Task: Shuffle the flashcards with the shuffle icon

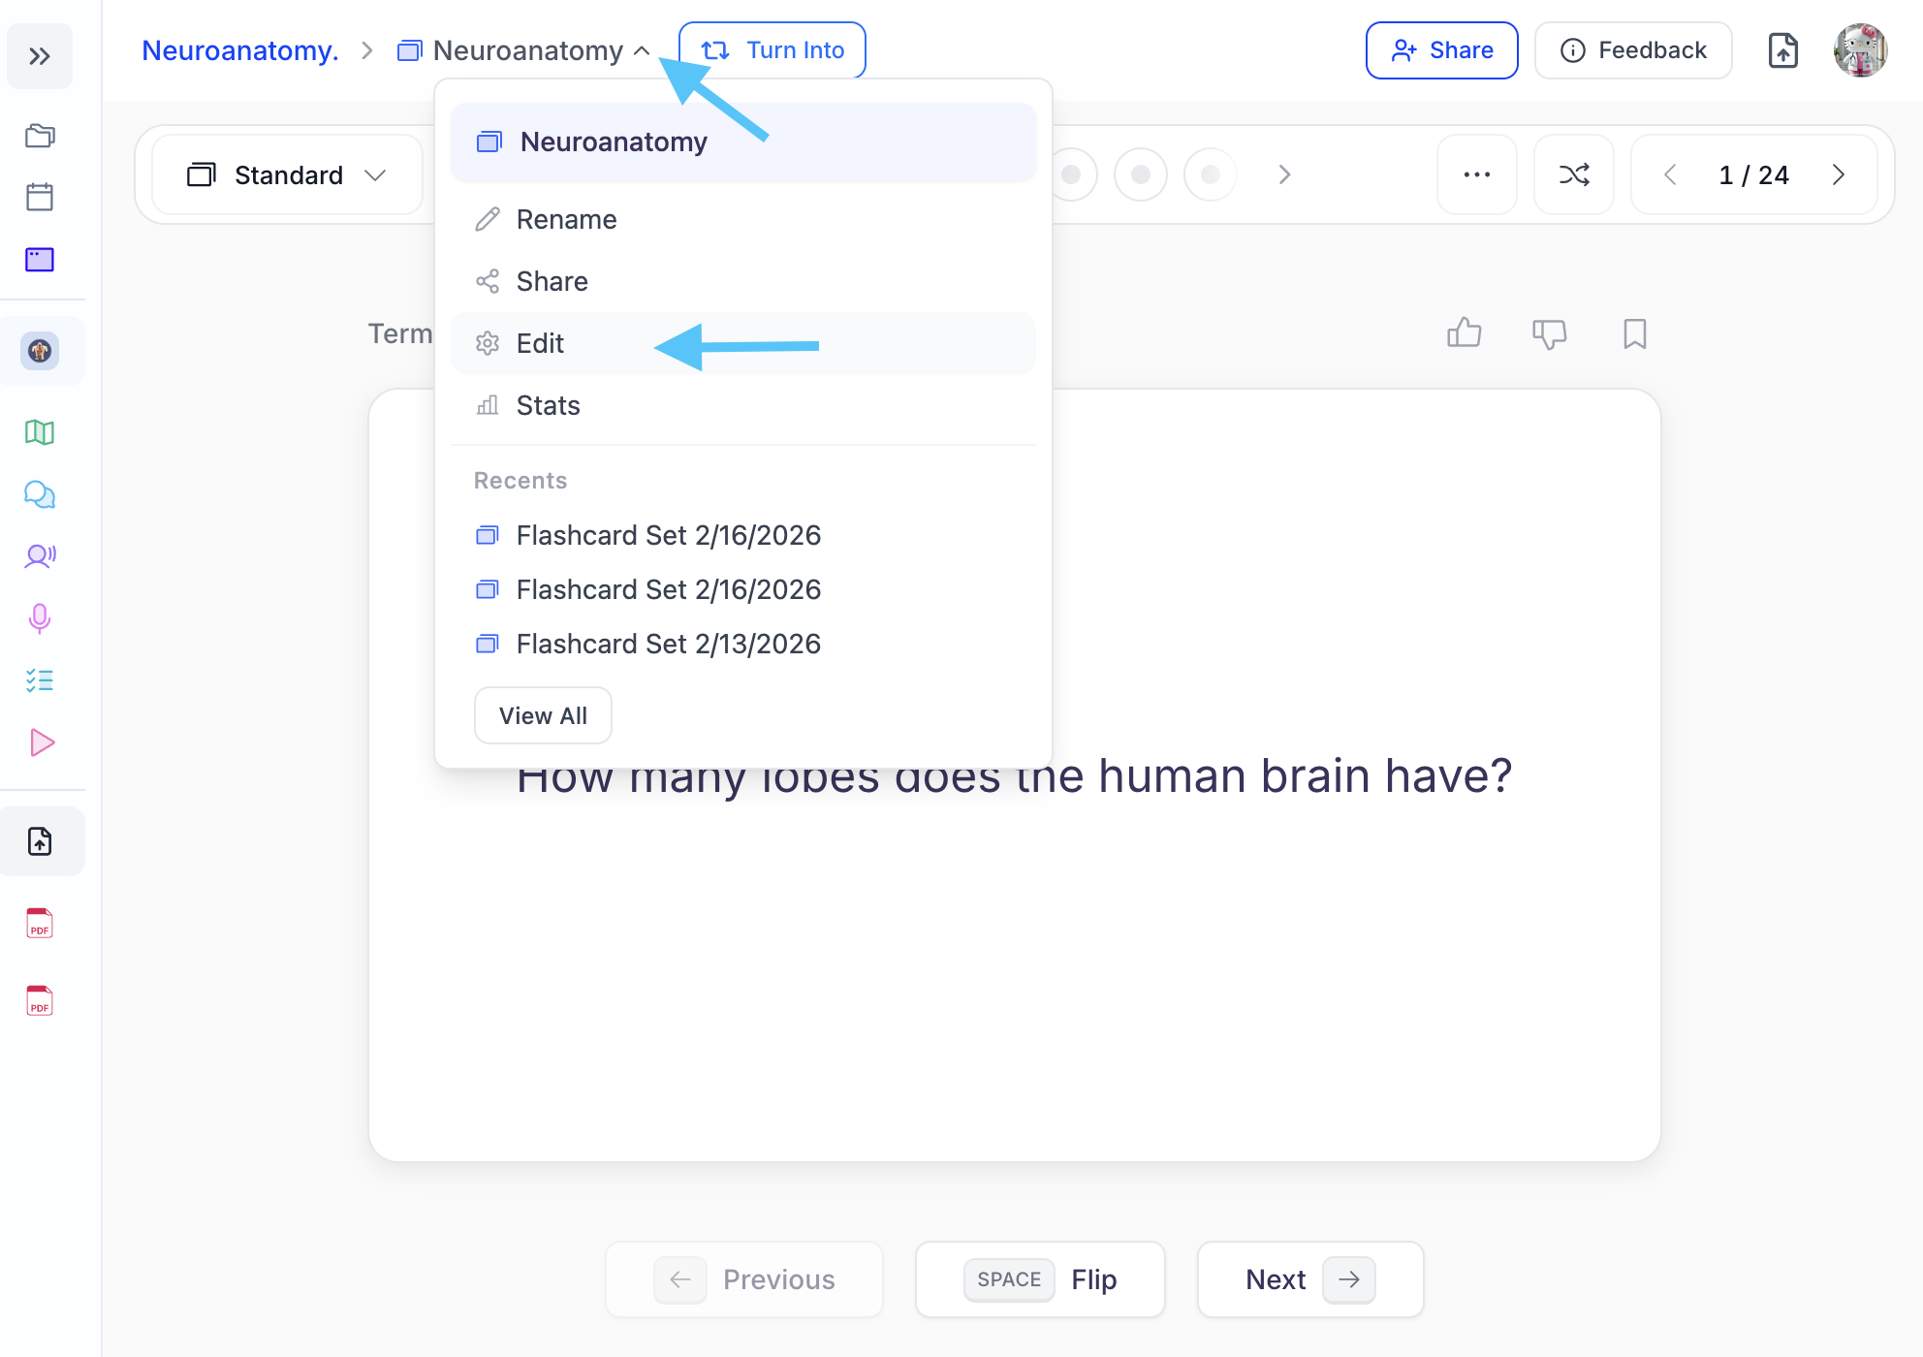Action: coord(1573,175)
